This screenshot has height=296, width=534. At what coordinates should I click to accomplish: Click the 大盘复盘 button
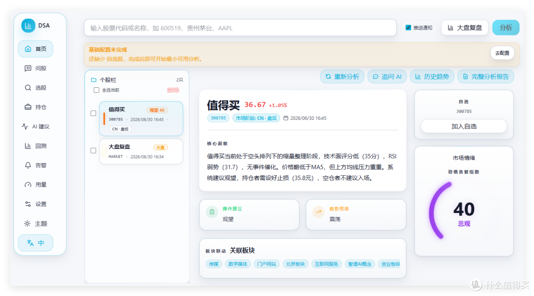464,28
